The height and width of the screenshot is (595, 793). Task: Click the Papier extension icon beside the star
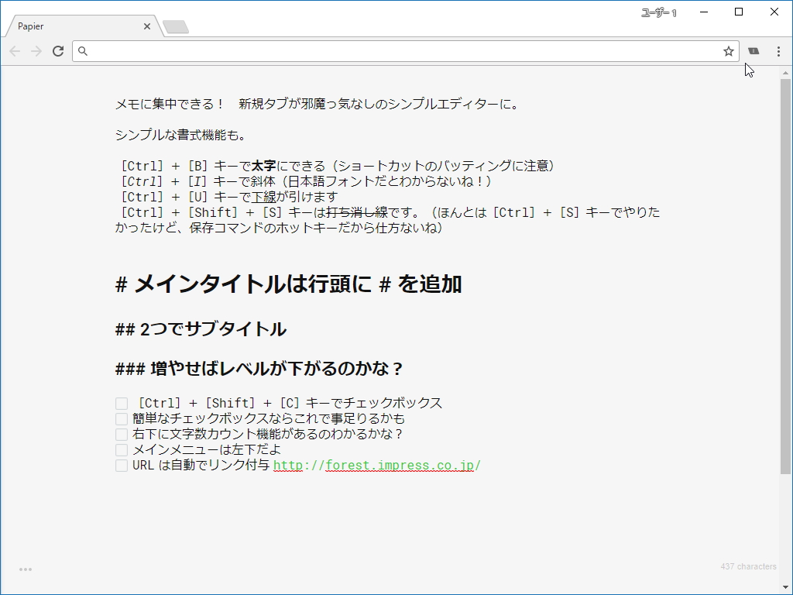[x=753, y=51]
